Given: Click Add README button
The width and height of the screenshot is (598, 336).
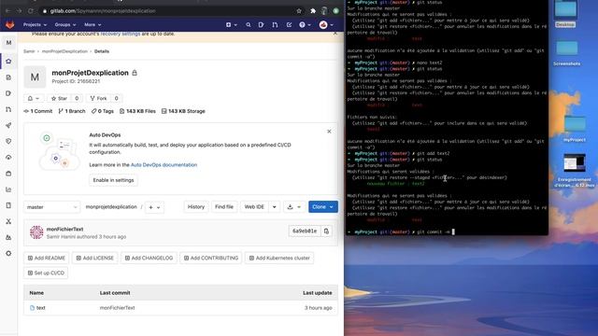Looking at the screenshot, I should pos(47,258).
